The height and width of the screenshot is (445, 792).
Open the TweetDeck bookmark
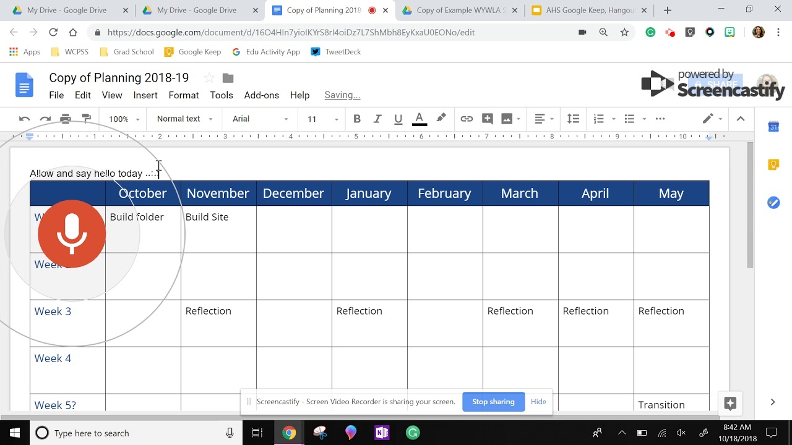pos(336,52)
